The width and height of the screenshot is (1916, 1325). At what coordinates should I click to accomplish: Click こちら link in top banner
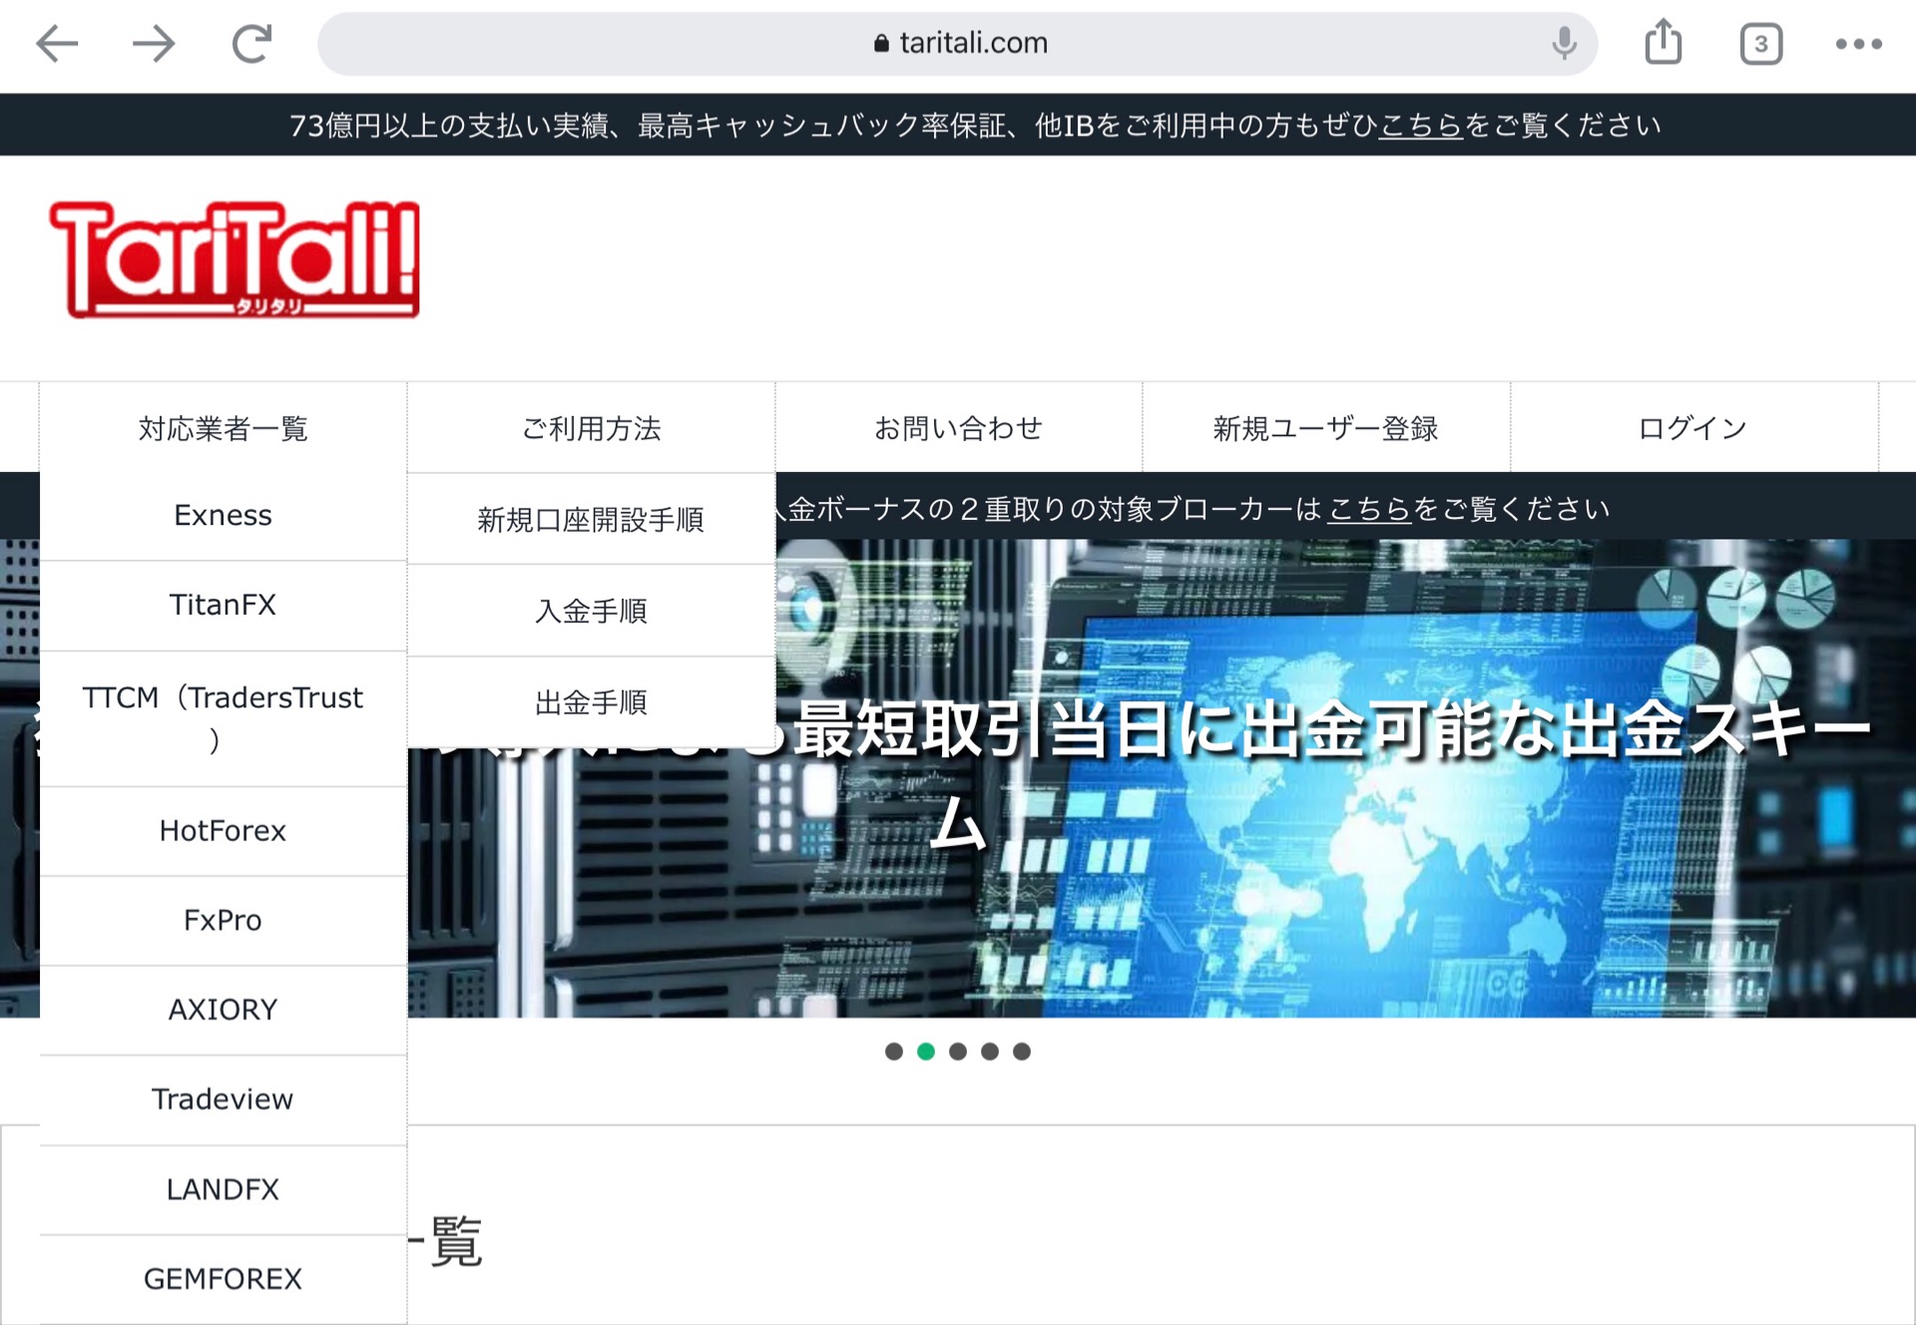[1420, 126]
